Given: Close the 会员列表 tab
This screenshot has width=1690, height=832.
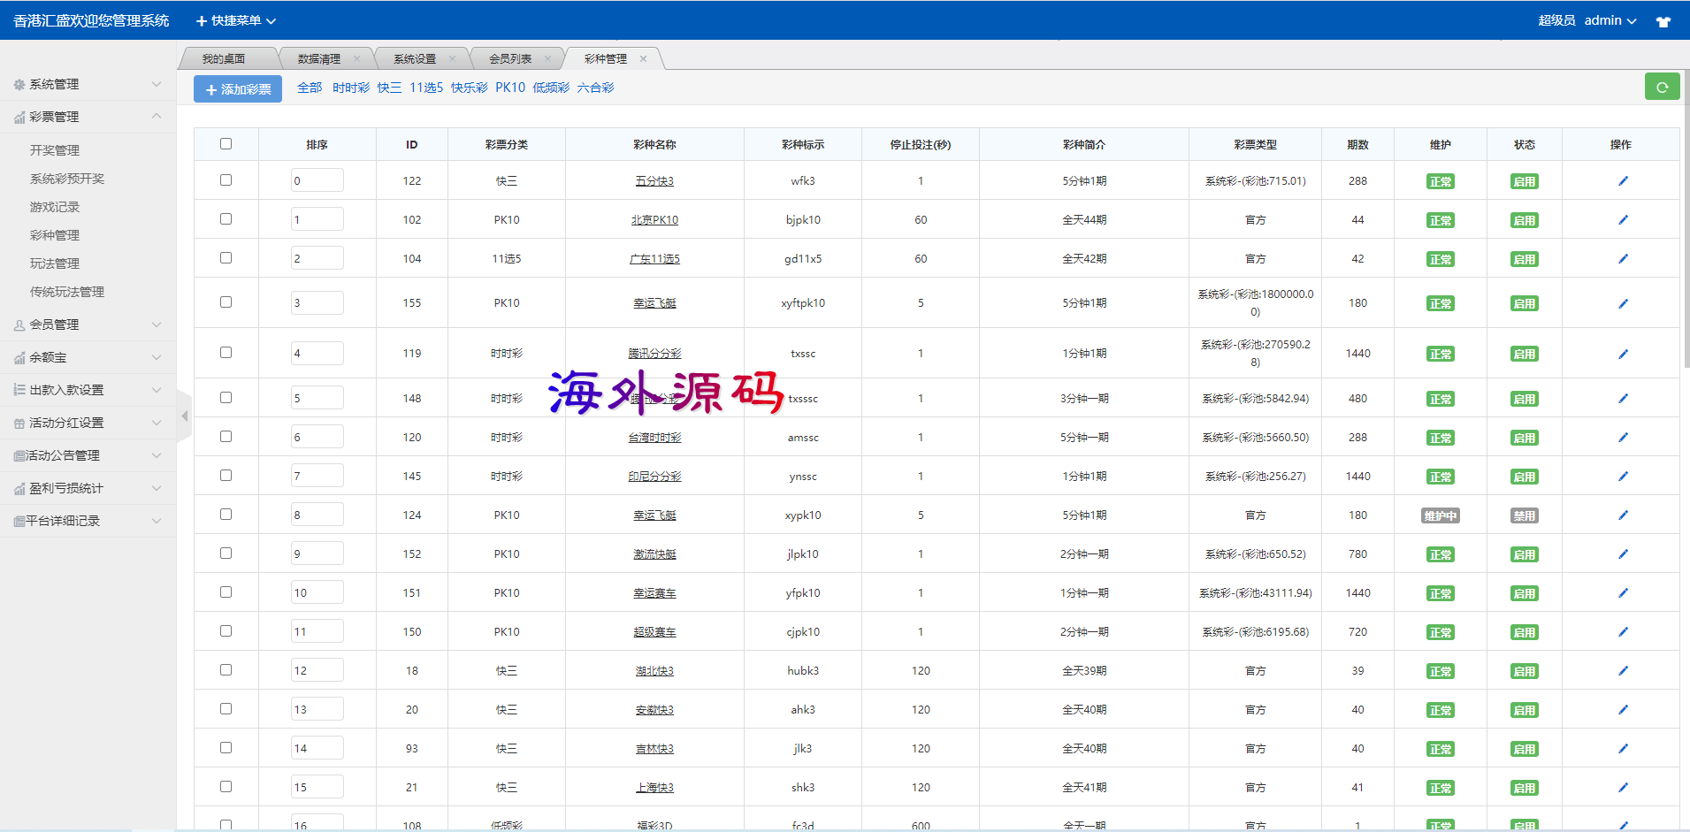Looking at the screenshot, I should (x=547, y=59).
